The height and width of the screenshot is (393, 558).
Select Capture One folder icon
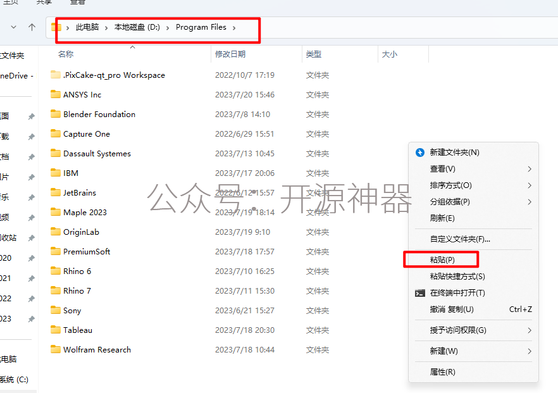pyautogui.click(x=56, y=134)
